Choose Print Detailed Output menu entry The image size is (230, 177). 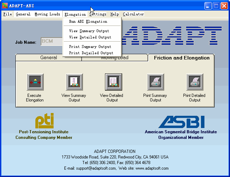[x=92, y=53]
